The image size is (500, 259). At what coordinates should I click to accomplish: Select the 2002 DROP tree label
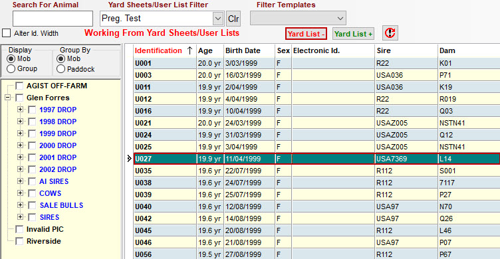[58, 169]
